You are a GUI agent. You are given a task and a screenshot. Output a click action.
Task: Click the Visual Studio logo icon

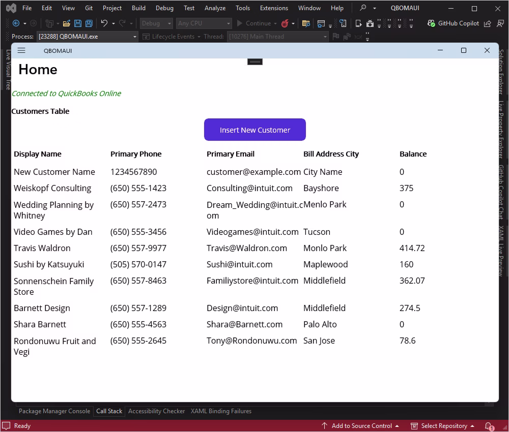click(x=11, y=8)
